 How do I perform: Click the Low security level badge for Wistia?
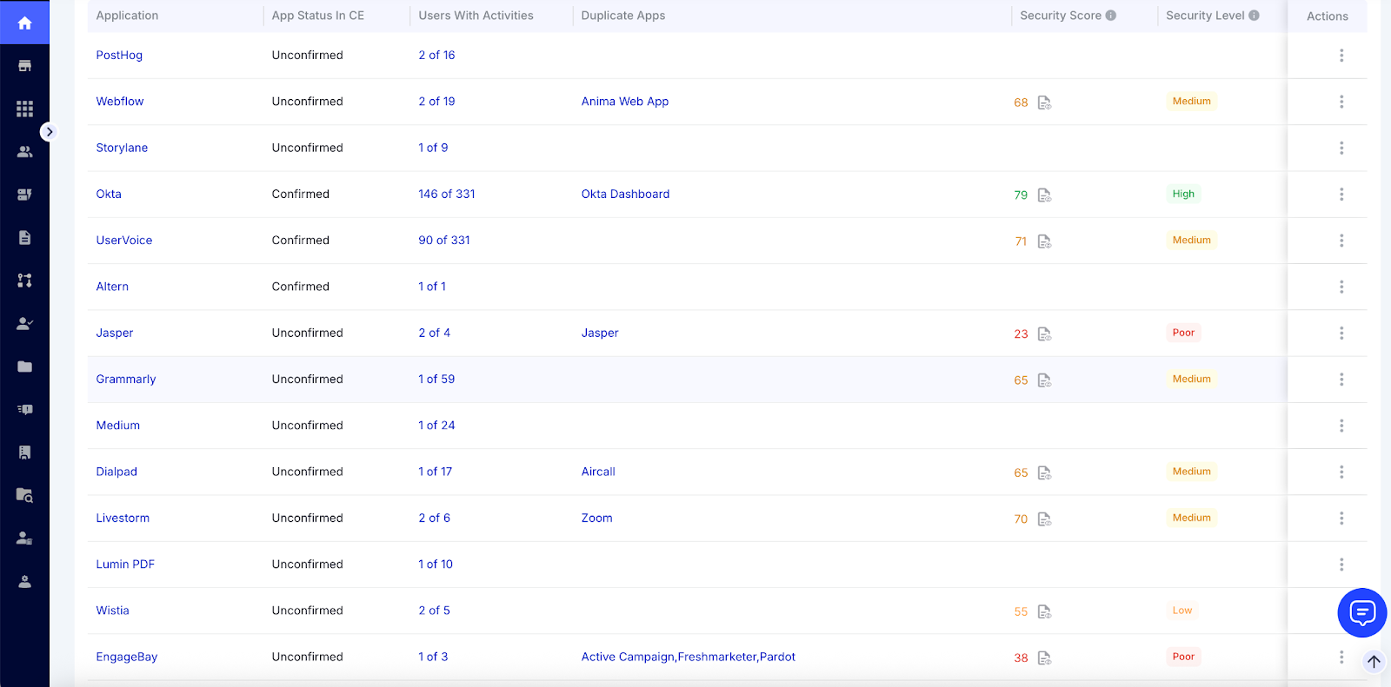1182,611
